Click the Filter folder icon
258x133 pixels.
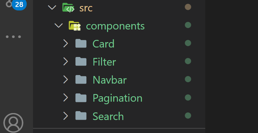(81, 61)
